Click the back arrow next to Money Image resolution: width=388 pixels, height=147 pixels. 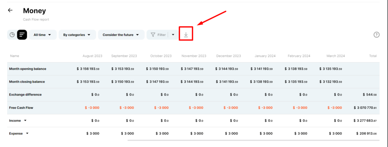10,10
